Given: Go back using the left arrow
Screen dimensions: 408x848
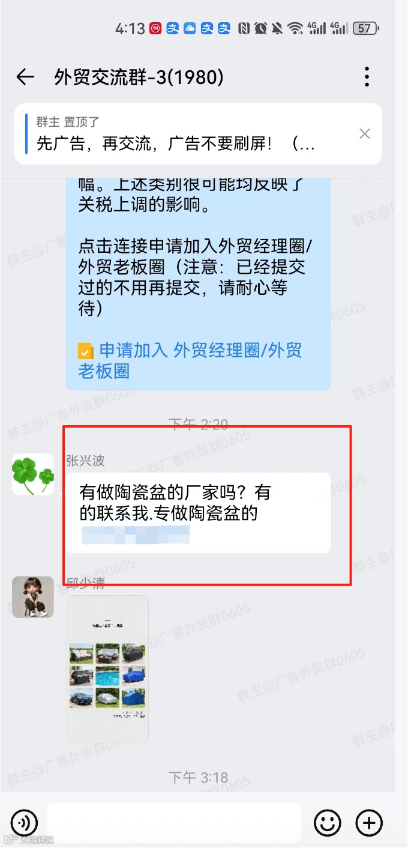Looking at the screenshot, I should click(x=25, y=77).
